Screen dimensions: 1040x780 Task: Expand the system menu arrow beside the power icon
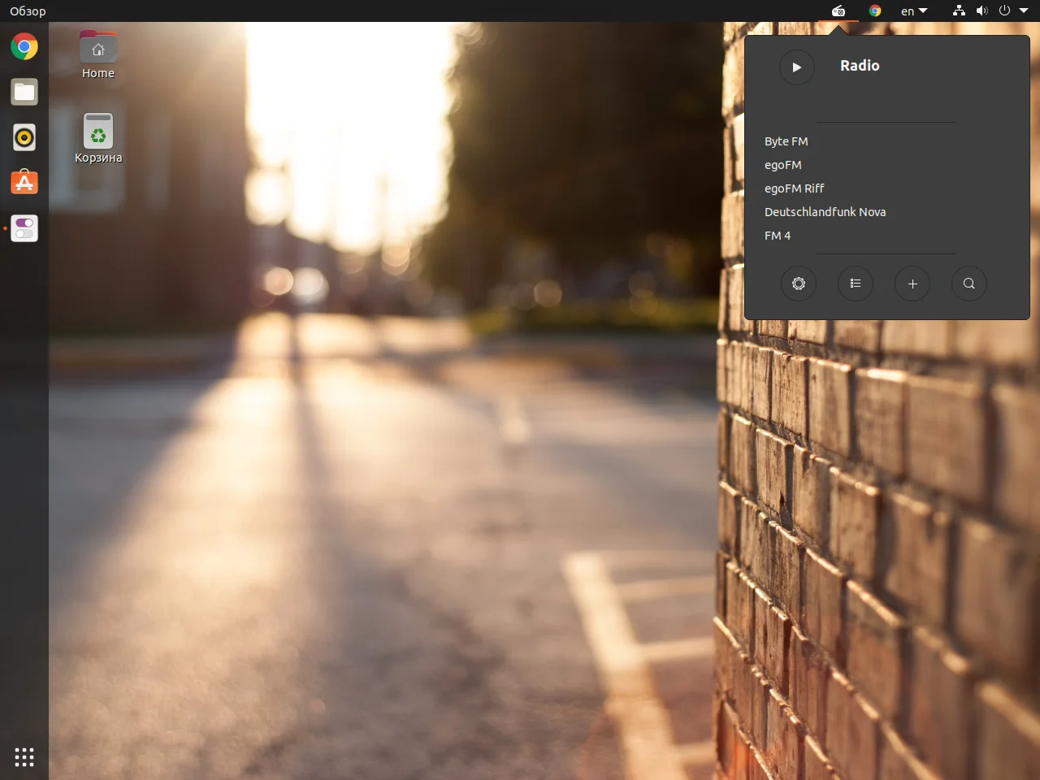pyautogui.click(x=1024, y=11)
